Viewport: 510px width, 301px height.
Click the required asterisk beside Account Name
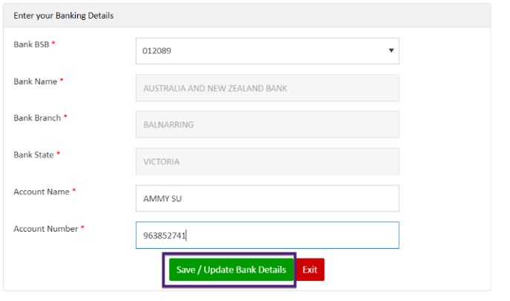pos(73,190)
